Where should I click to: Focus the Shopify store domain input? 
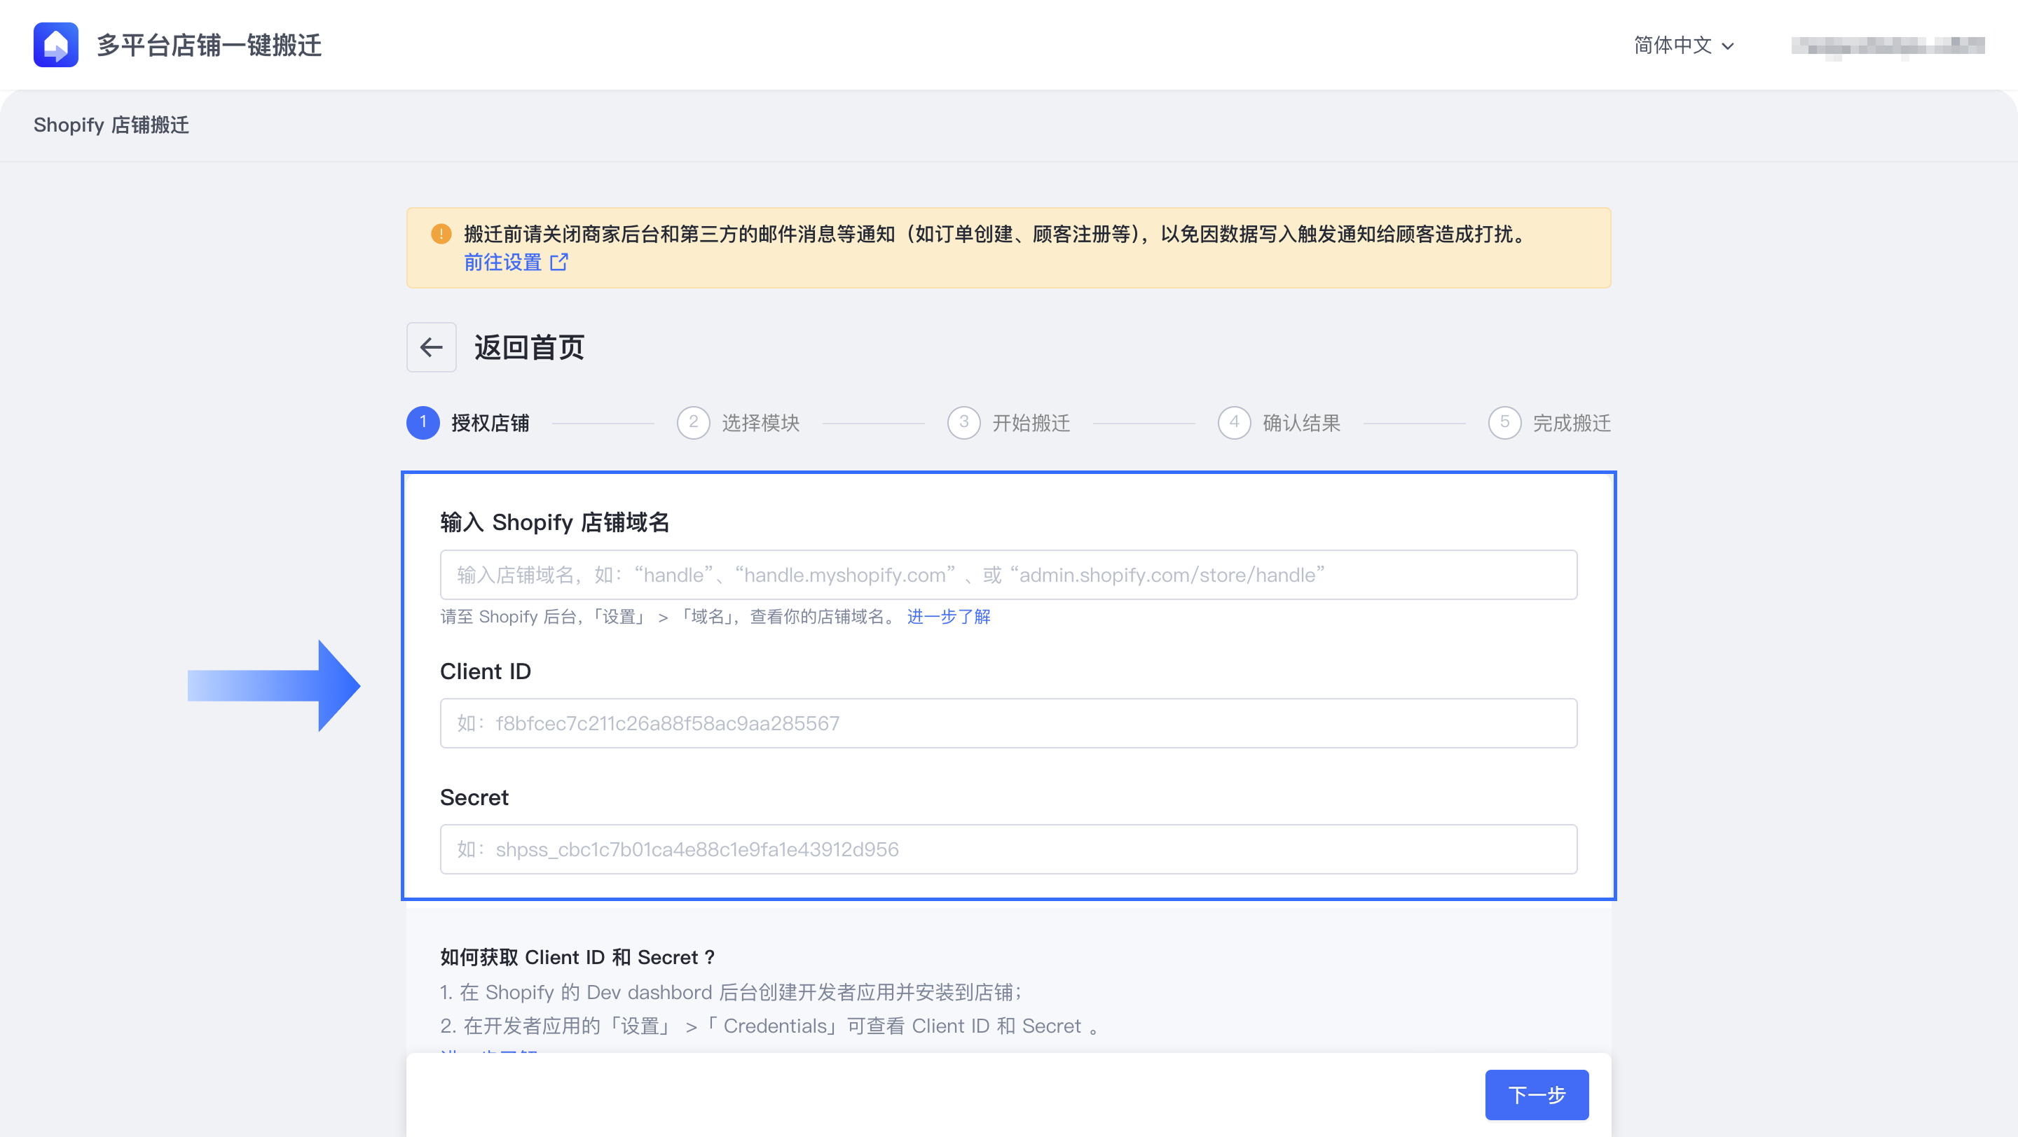pyautogui.click(x=1009, y=576)
